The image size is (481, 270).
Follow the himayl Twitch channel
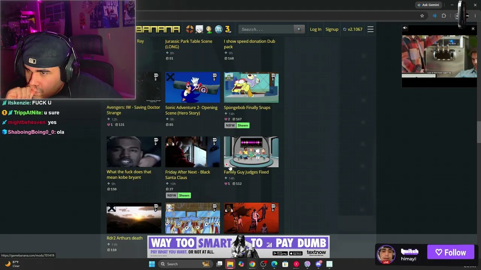[451, 253]
